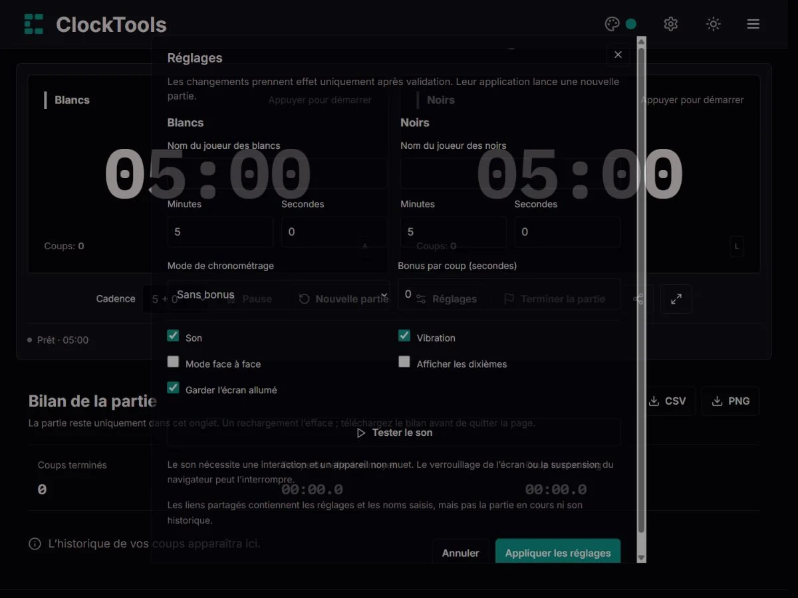This screenshot has width=798, height=598.
Task: Click the L key hint on the Noirs clock
Action: click(x=736, y=246)
